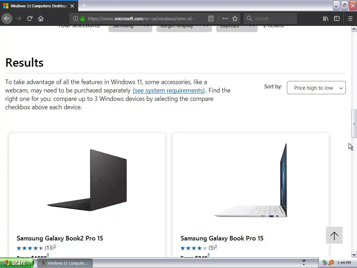Click the Galaxy Book2 Pro star rating

(x=30, y=248)
